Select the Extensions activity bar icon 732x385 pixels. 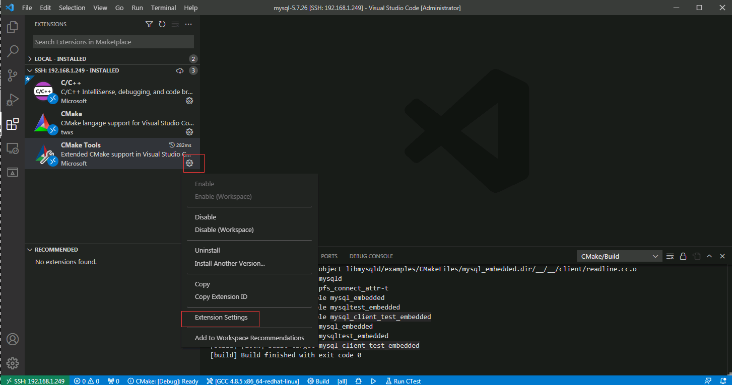(x=13, y=124)
